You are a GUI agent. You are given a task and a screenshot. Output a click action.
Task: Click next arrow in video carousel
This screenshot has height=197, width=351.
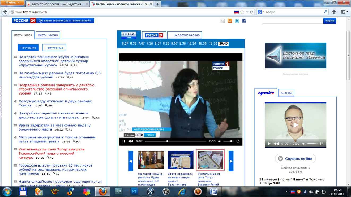point(231,161)
